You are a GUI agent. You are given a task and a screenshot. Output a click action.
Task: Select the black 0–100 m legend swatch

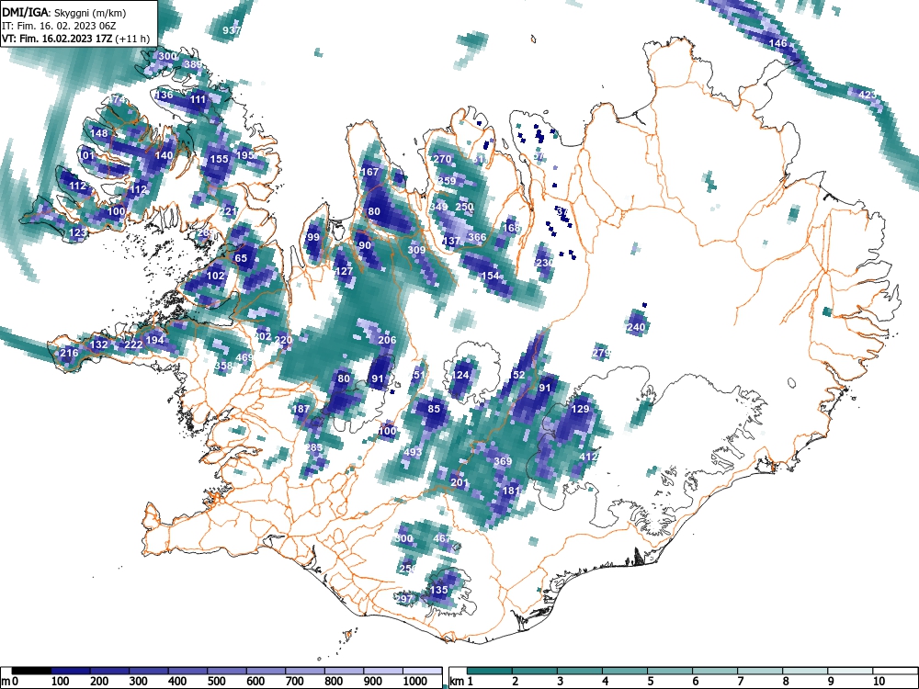click(x=31, y=671)
